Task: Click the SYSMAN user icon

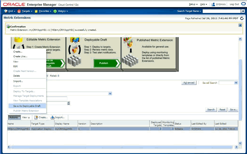Action: pos(213,4)
